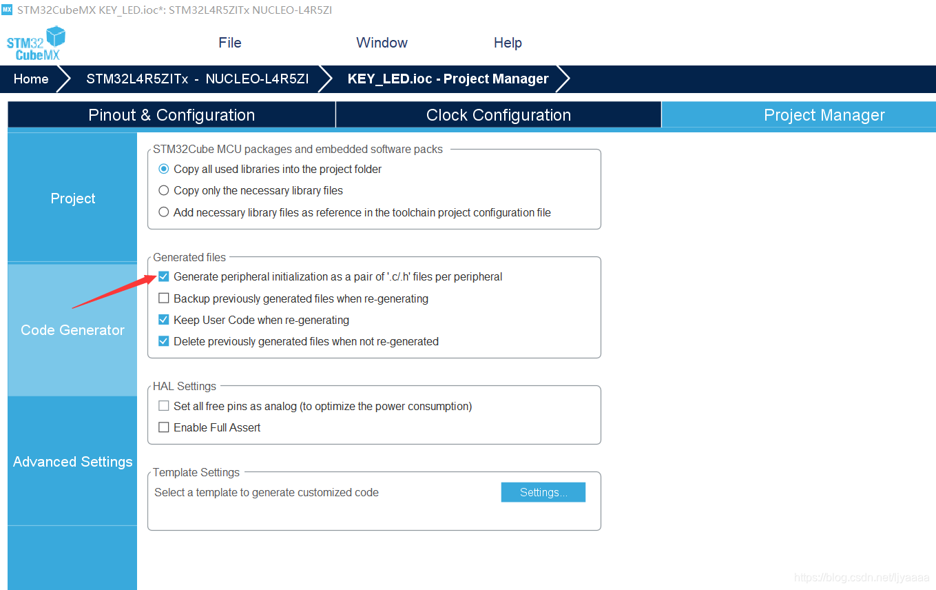Toggle Delete previously generated files checkbox

(x=164, y=341)
